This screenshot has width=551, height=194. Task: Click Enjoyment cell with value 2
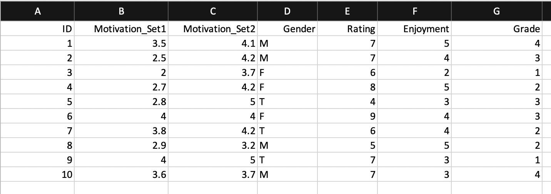(414, 72)
